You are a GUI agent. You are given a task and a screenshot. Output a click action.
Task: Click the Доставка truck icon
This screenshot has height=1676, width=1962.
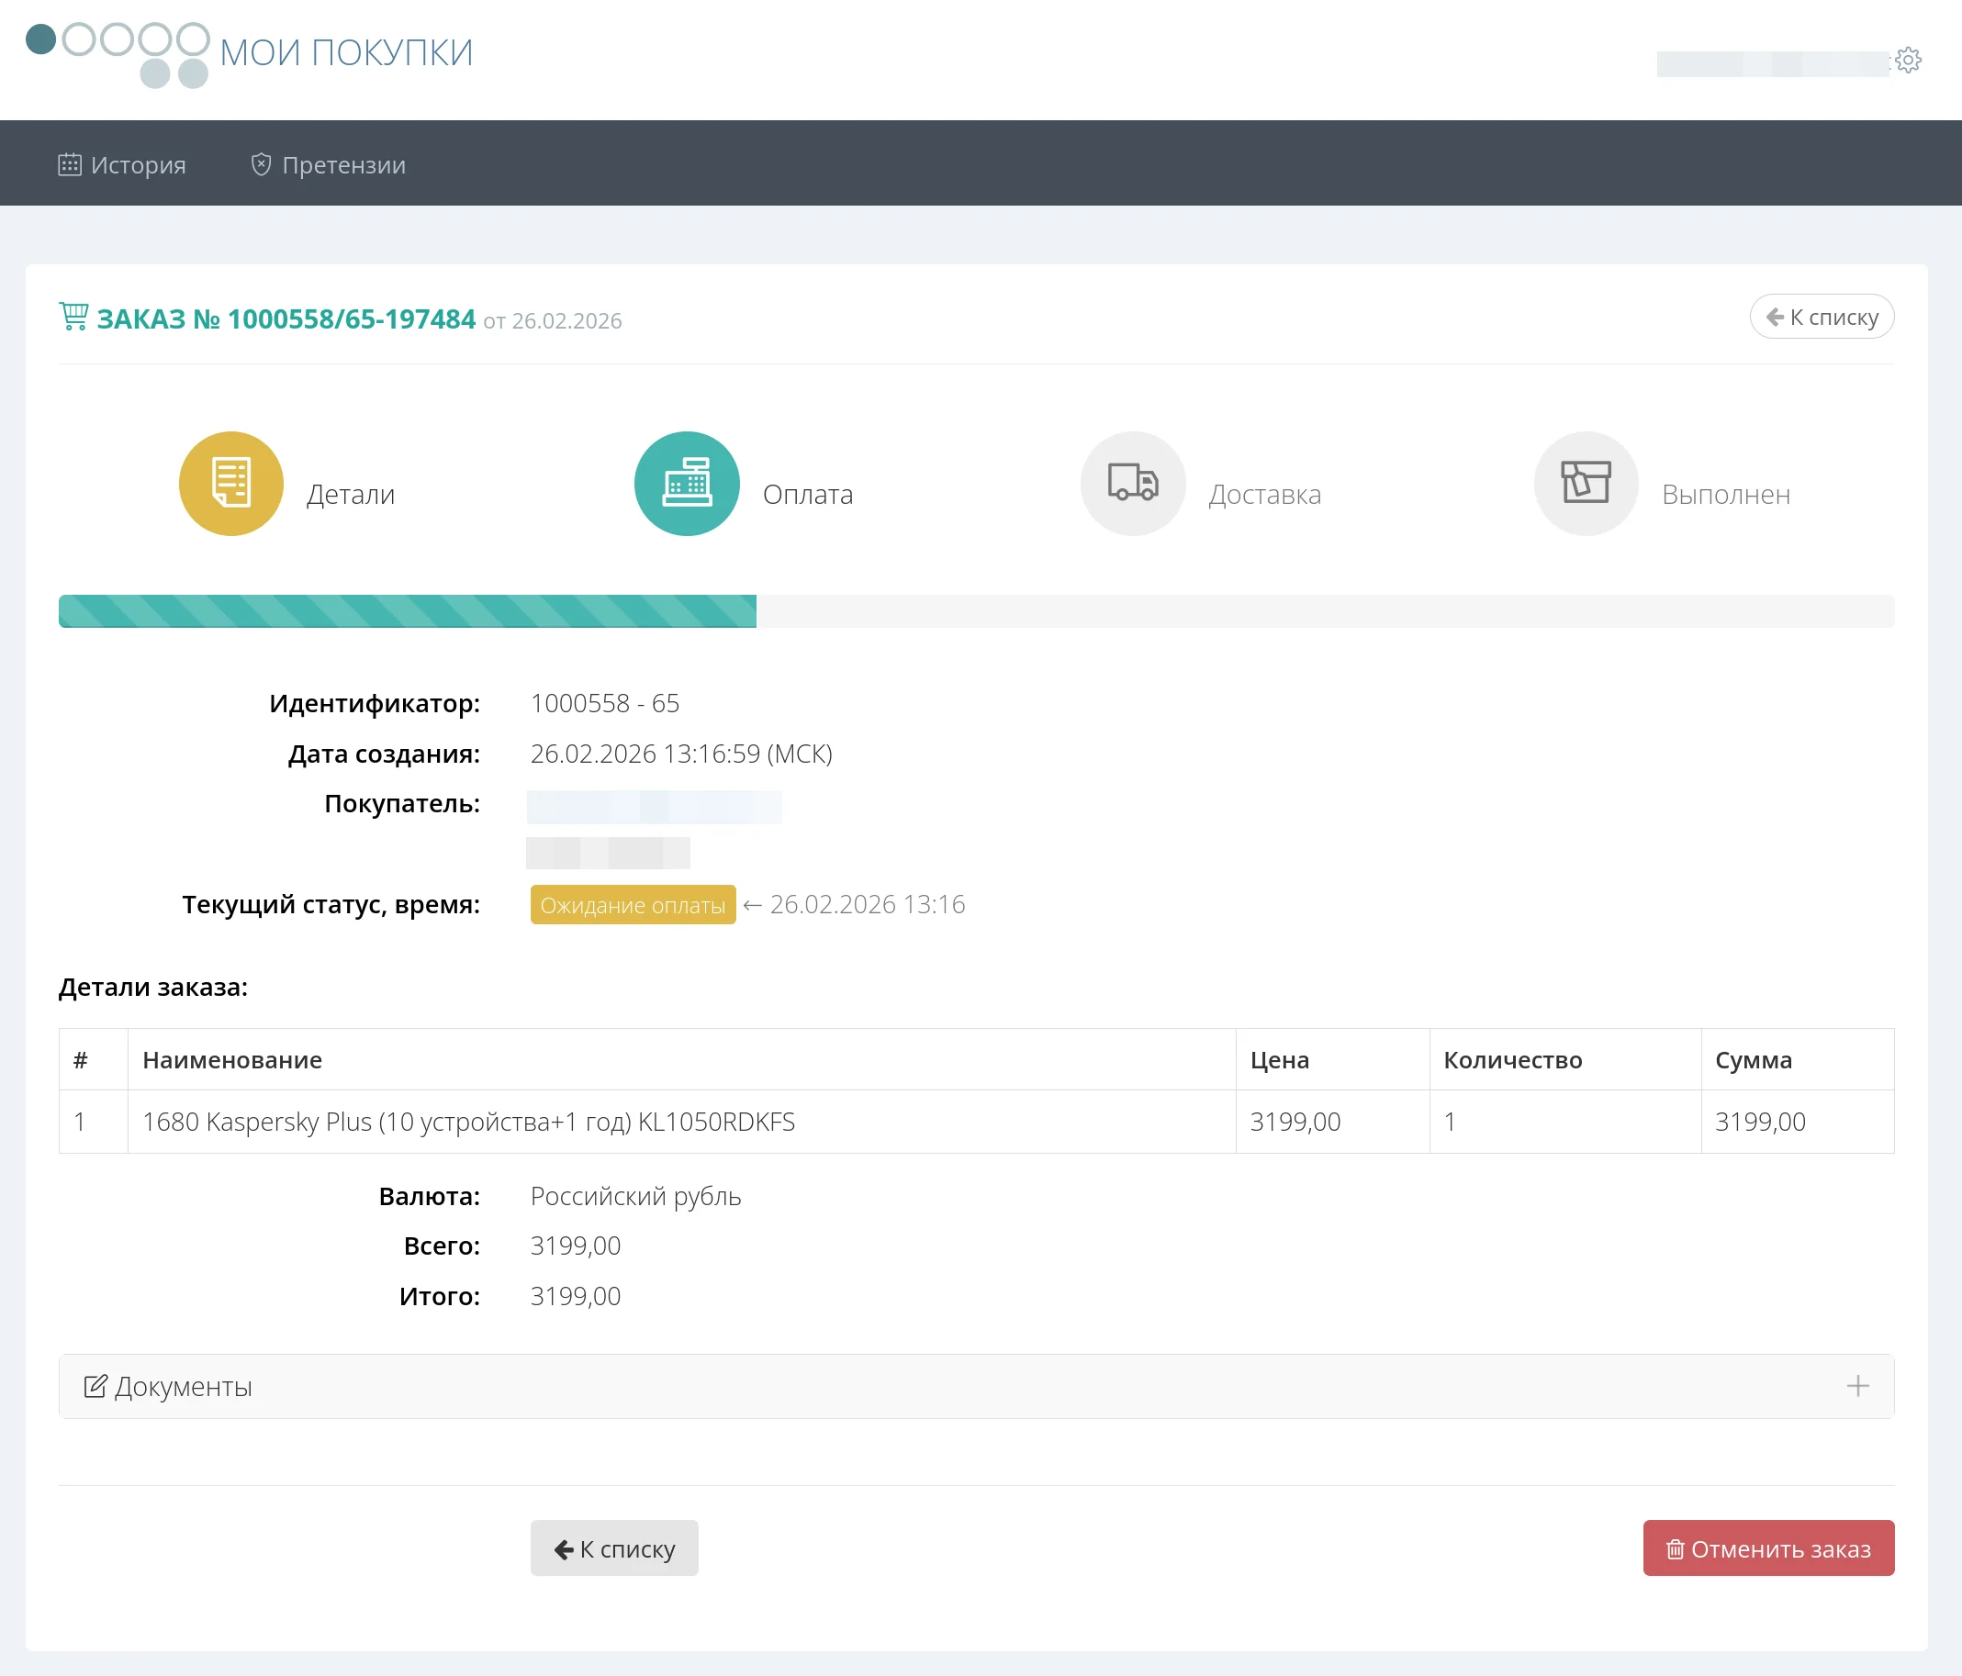point(1133,484)
